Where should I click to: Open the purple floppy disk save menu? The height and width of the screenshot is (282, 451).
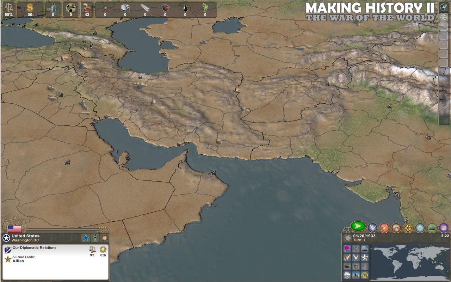pos(444,228)
